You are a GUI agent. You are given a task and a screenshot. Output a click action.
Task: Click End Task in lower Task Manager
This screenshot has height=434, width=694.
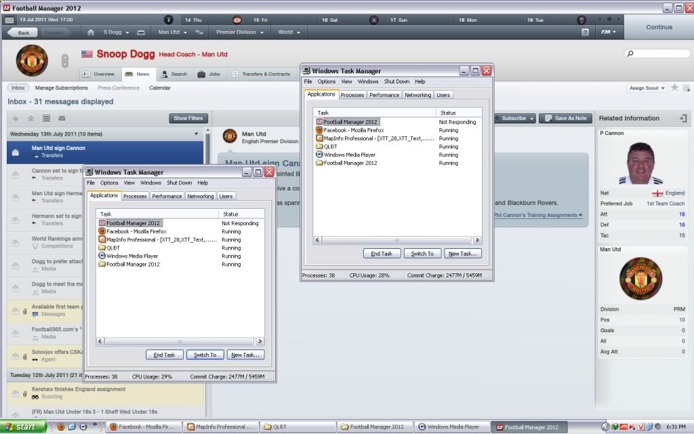[x=164, y=355]
